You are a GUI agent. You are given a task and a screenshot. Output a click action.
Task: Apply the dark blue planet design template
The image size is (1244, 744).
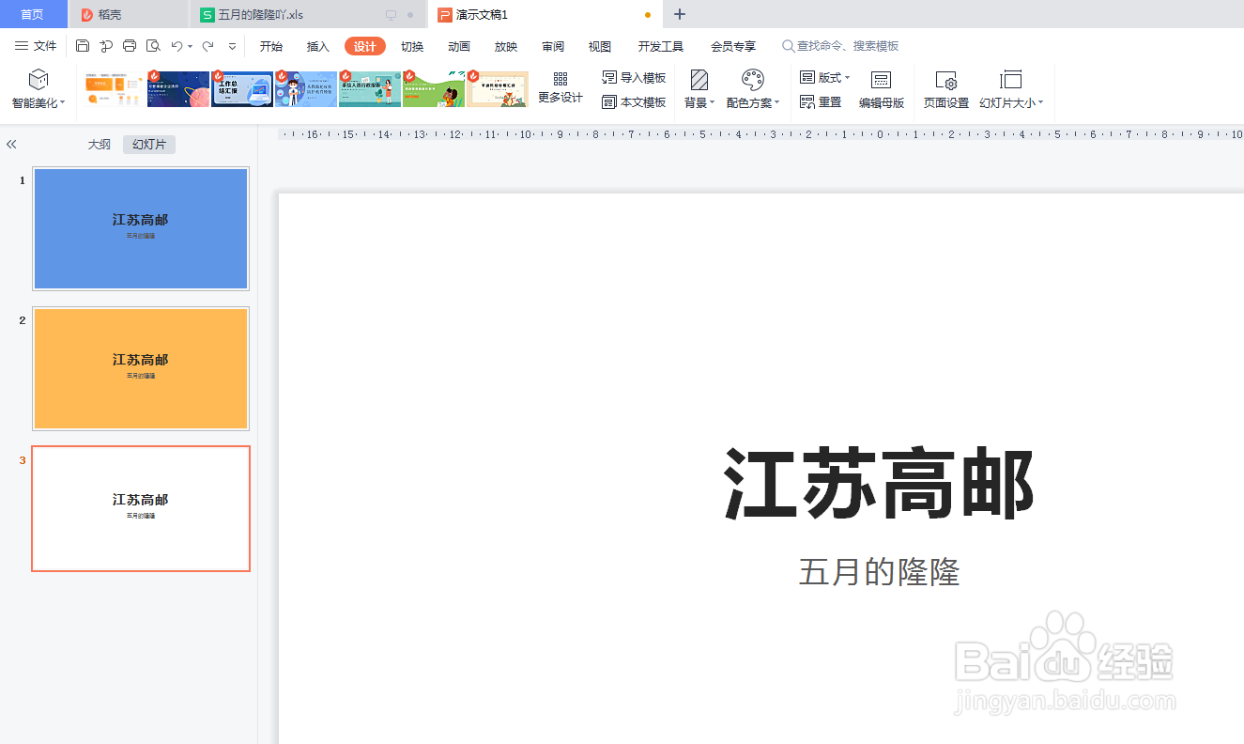click(x=178, y=89)
